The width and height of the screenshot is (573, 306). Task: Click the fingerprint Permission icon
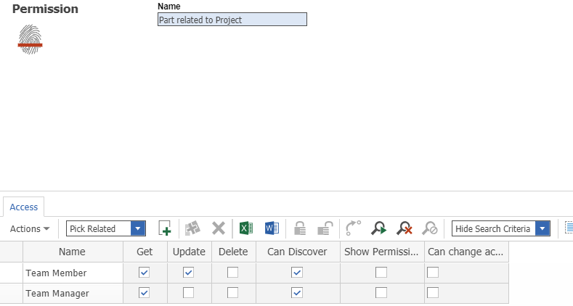(x=30, y=38)
